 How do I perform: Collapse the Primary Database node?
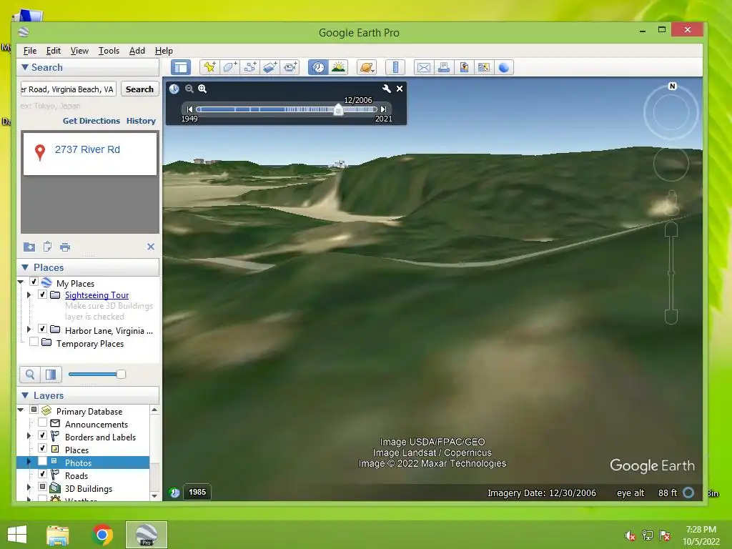tap(21, 410)
